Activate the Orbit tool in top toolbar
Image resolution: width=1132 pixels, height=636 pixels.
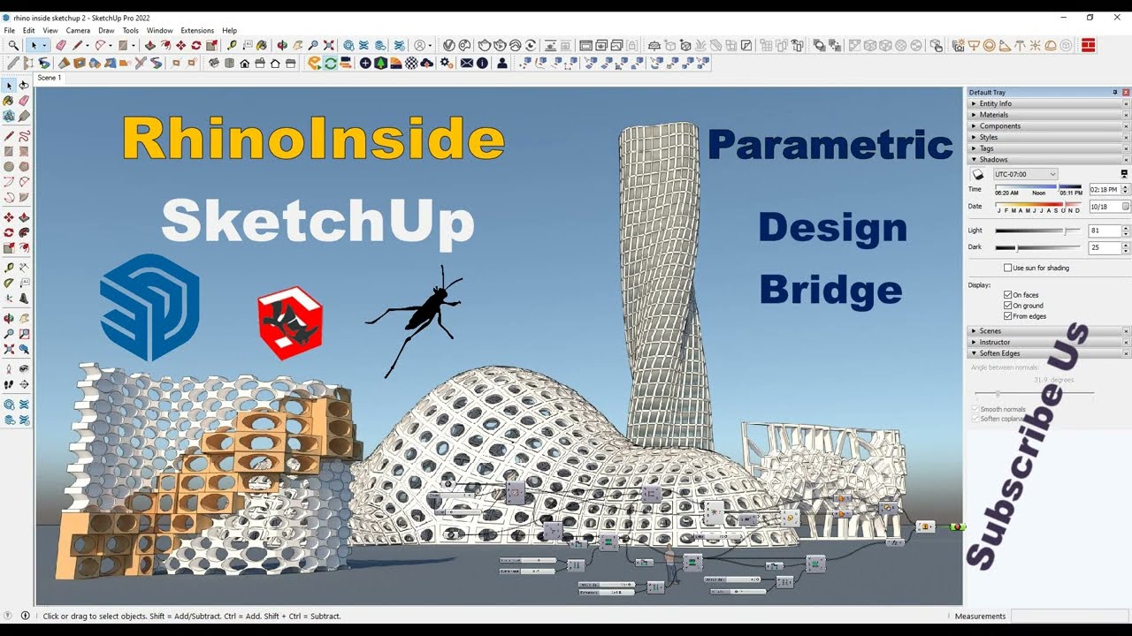point(281,45)
